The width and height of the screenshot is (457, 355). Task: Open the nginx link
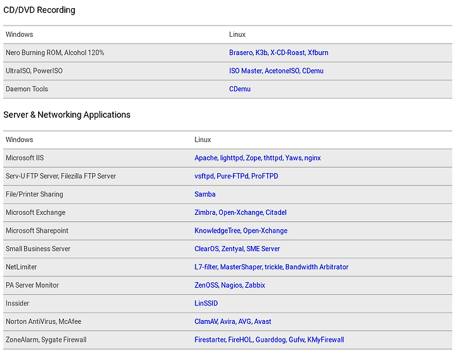312,158
